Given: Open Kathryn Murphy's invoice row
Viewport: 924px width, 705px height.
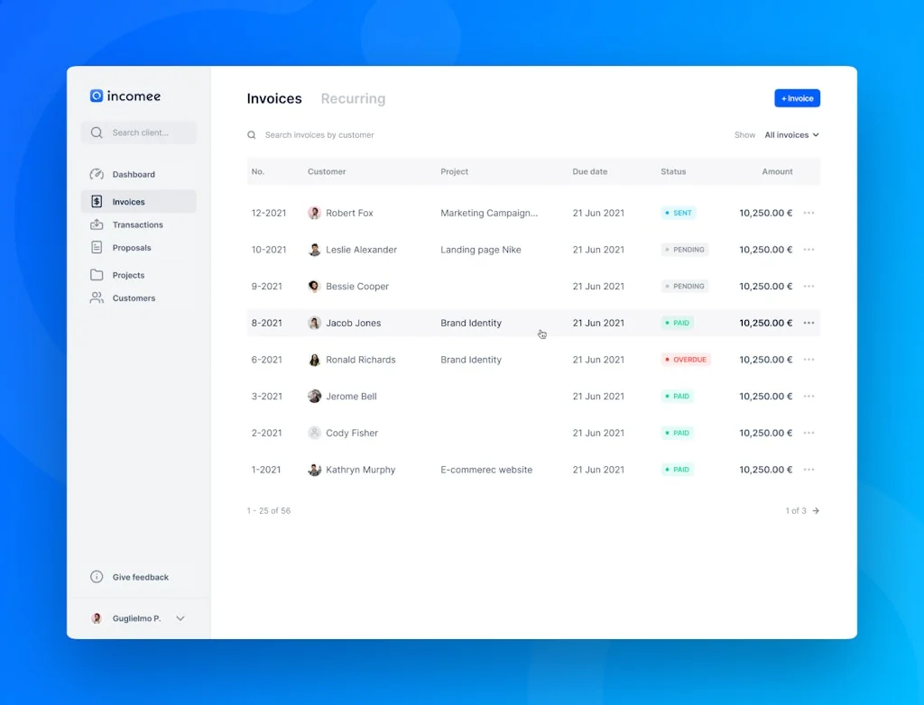Looking at the screenshot, I should click(360, 470).
